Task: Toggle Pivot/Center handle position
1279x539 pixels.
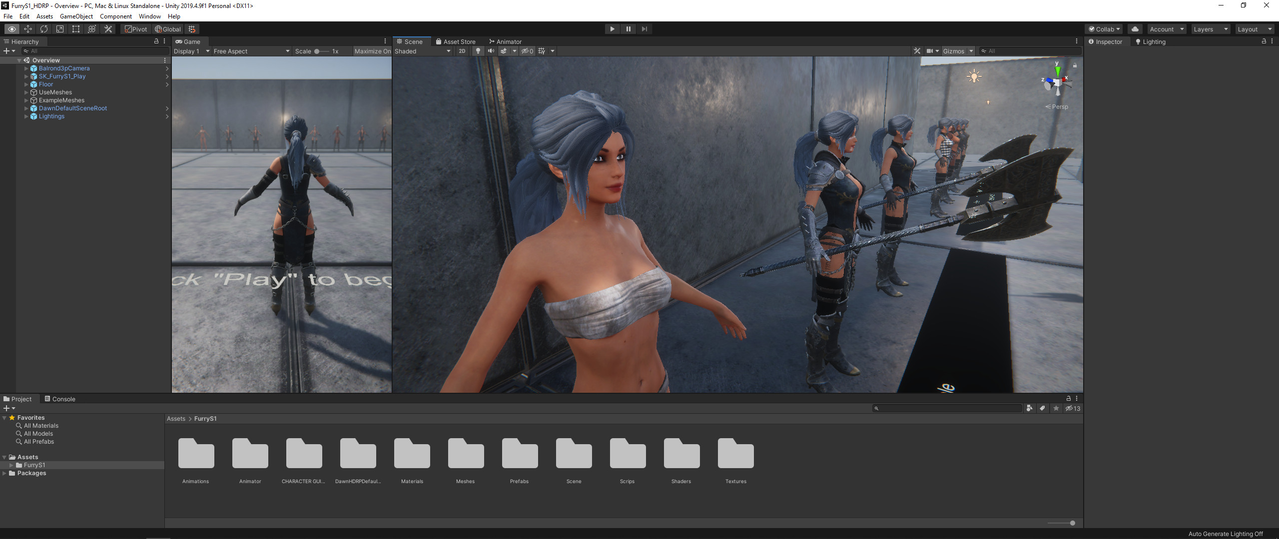Action: pos(136,29)
